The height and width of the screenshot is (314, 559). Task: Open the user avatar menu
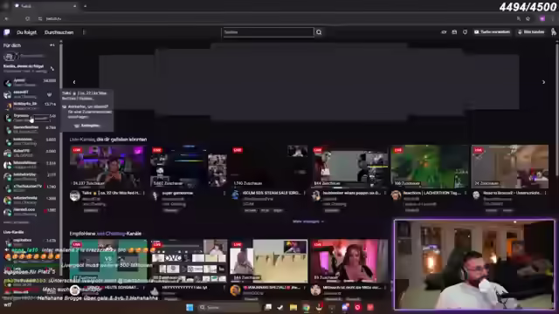click(x=553, y=32)
